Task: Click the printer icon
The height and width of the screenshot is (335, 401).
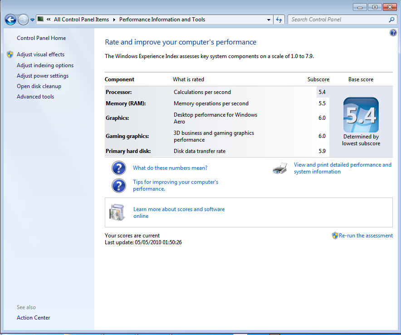Action: [x=280, y=168]
